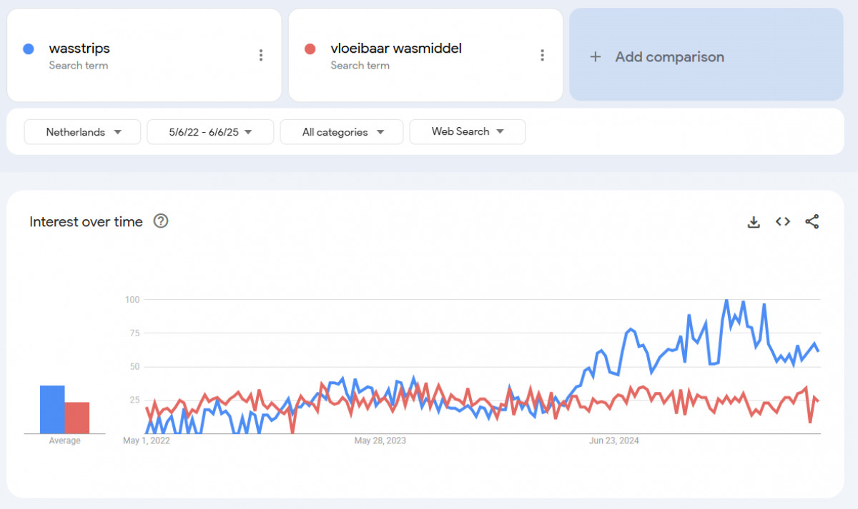The height and width of the screenshot is (509, 858).
Task: Open the help icon beside Interest over time
Action: click(x=161, y=221)
